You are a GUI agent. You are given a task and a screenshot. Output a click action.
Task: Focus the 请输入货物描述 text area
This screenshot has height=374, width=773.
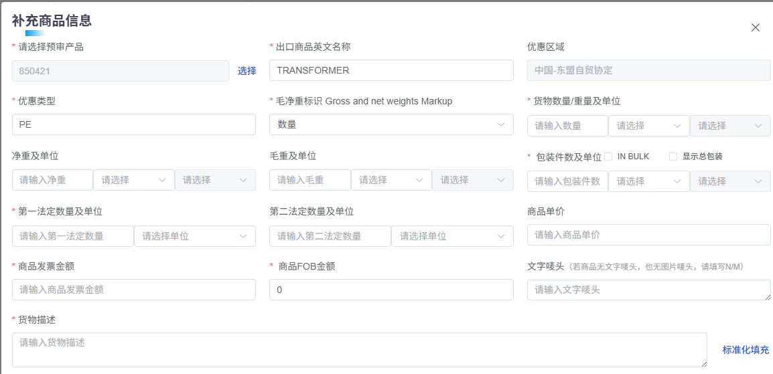point(360,350)
